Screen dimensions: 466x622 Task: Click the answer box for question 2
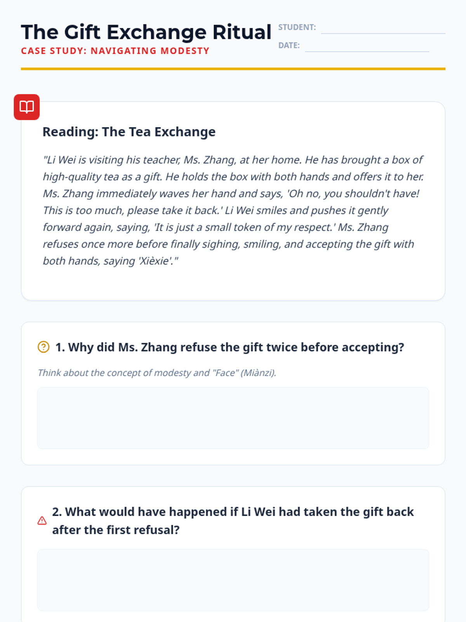tap(233, 580)
